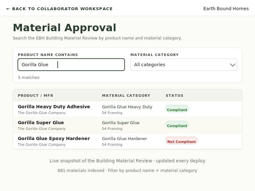The width and height of the screenshot is (255, 191).
Task: Click the Material Category chevron arrow
Action: pyautogui.click(x=233, y=65)
